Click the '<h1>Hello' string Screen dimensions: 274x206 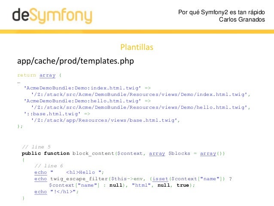[x=81, y=172]
